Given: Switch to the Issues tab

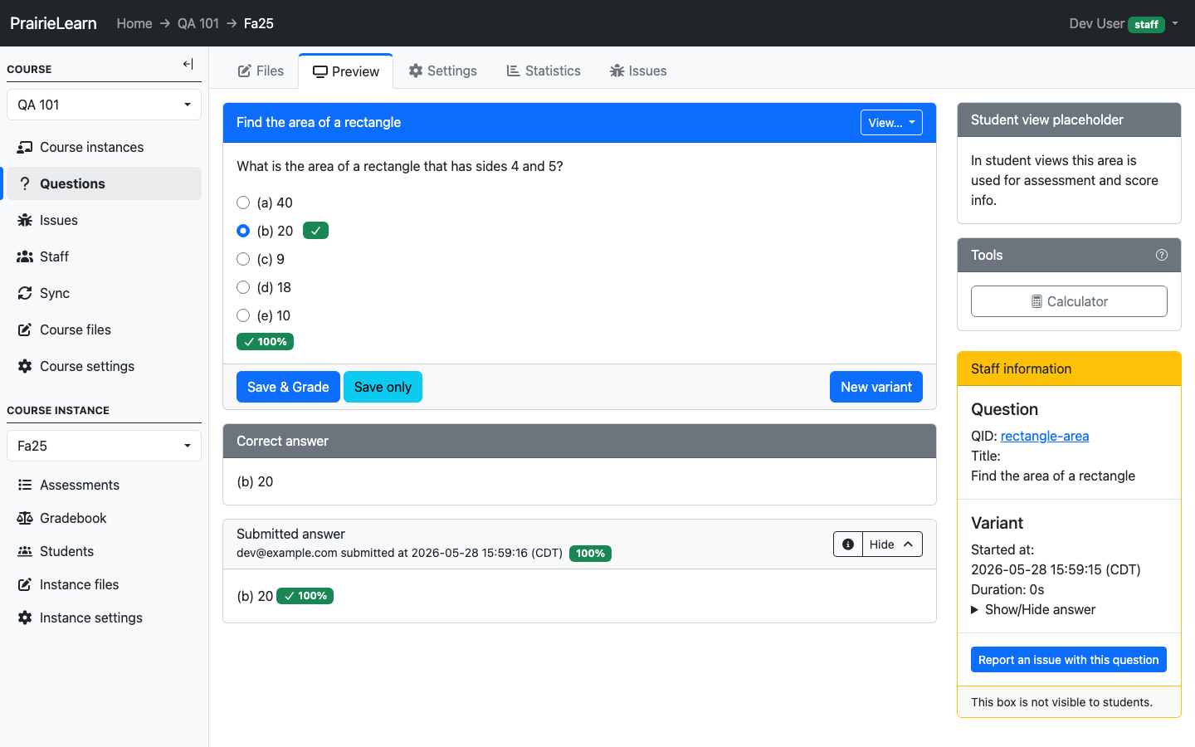Looking at the screenshot, I should (638, 71).
